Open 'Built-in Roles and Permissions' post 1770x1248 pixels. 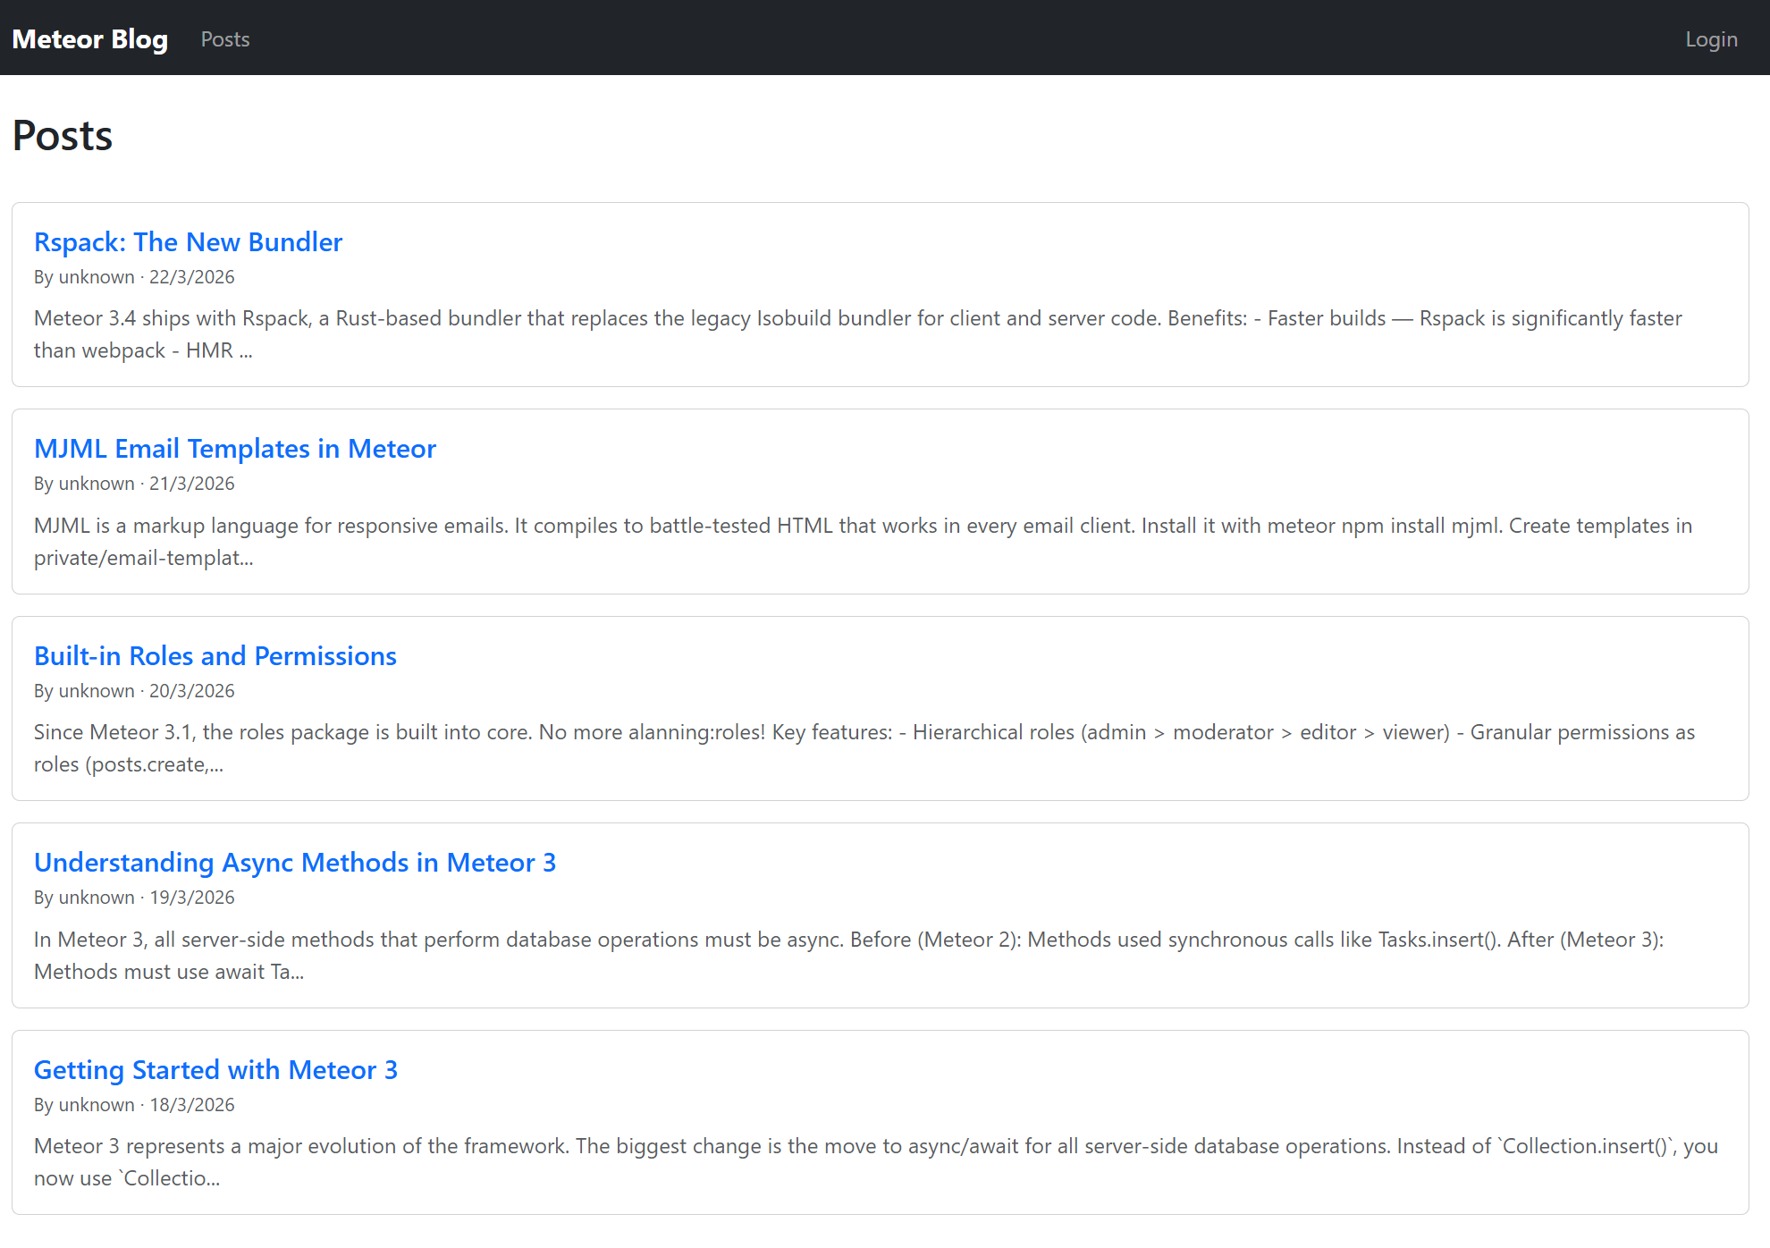point(215,656)
